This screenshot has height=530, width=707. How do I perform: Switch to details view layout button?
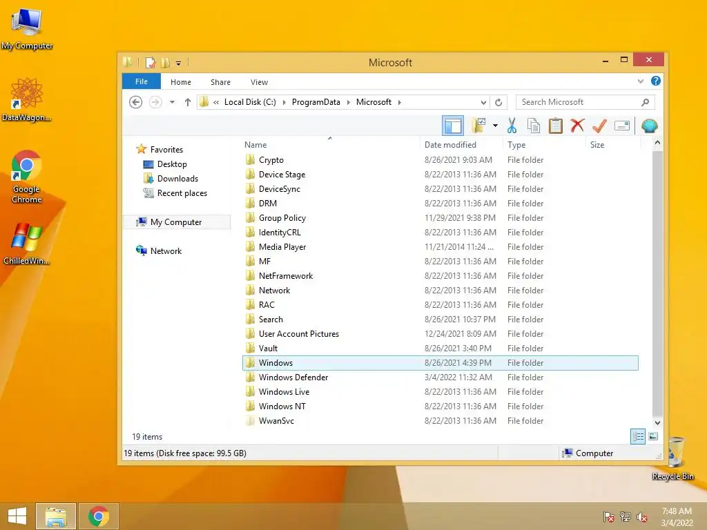637,436
